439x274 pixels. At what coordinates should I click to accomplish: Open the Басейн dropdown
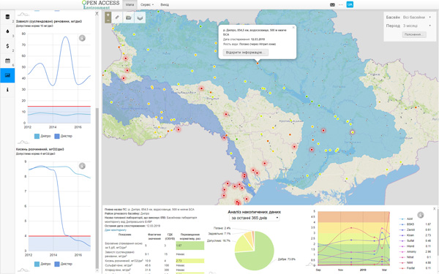[417, 18]
